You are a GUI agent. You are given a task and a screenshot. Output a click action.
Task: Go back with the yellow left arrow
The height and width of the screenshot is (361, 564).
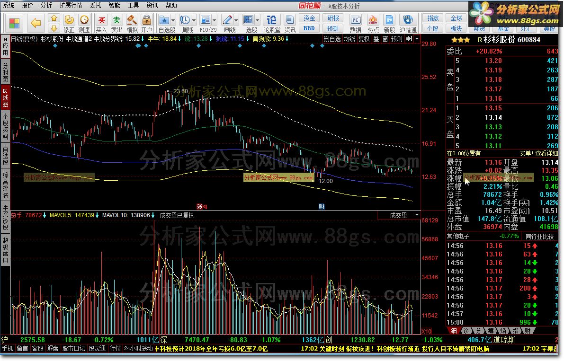click(36, 23)
